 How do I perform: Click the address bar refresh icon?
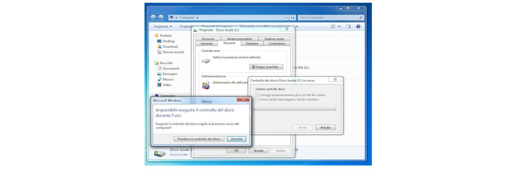292,18
